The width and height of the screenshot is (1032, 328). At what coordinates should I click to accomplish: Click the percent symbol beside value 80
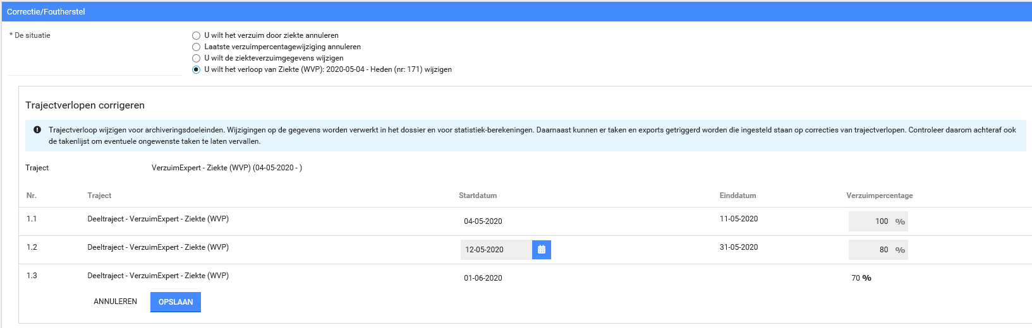pos(900,250)
